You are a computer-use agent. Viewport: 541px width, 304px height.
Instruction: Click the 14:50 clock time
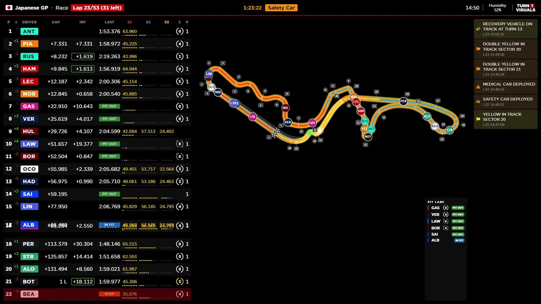pos(472,8)
